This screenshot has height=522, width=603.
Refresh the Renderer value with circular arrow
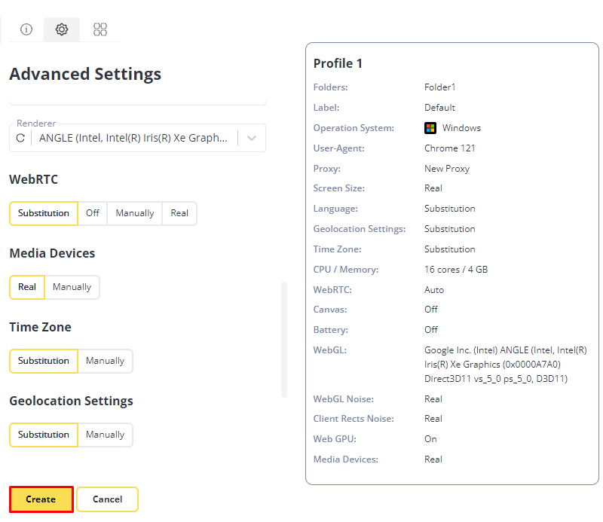[21, 138]
